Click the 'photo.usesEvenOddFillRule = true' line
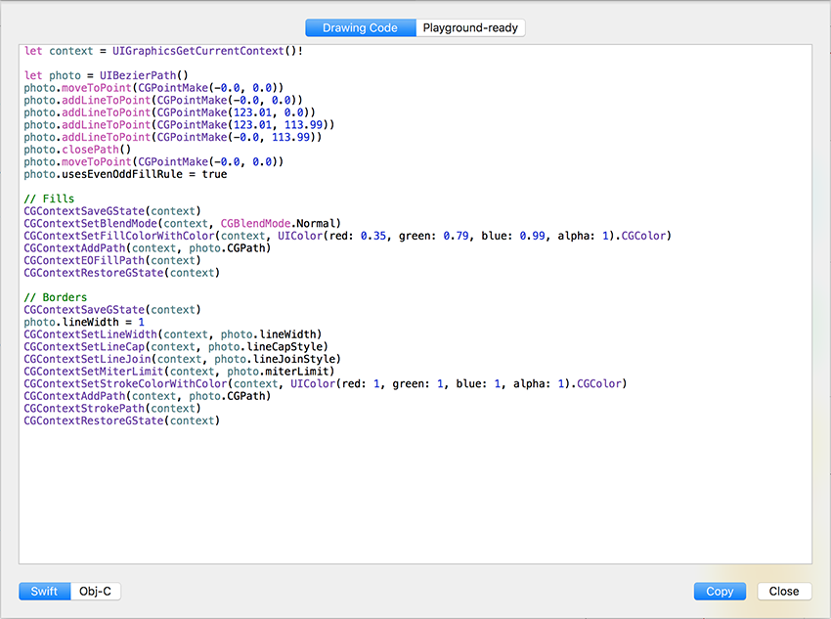The width and height of the screenshot is (831, 619). [x=125, y=174]
